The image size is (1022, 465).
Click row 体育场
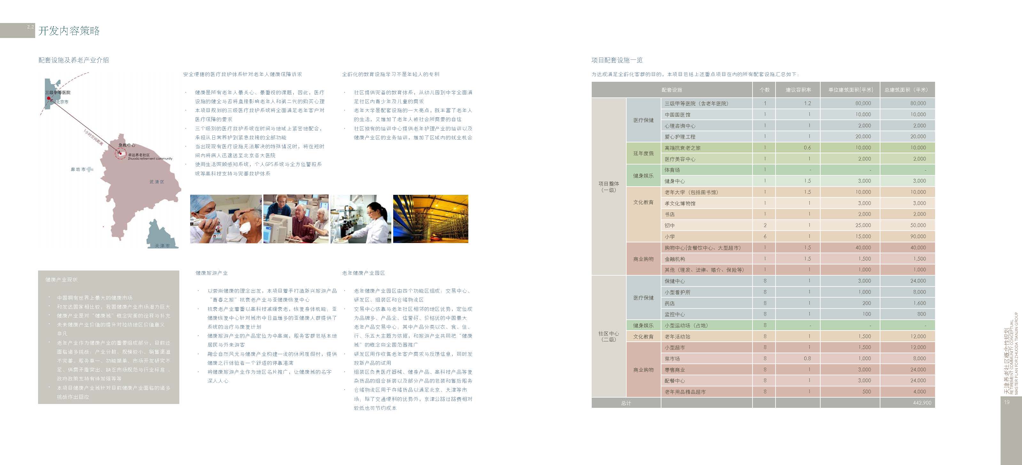pyautogui.click(x=798, y=170)
